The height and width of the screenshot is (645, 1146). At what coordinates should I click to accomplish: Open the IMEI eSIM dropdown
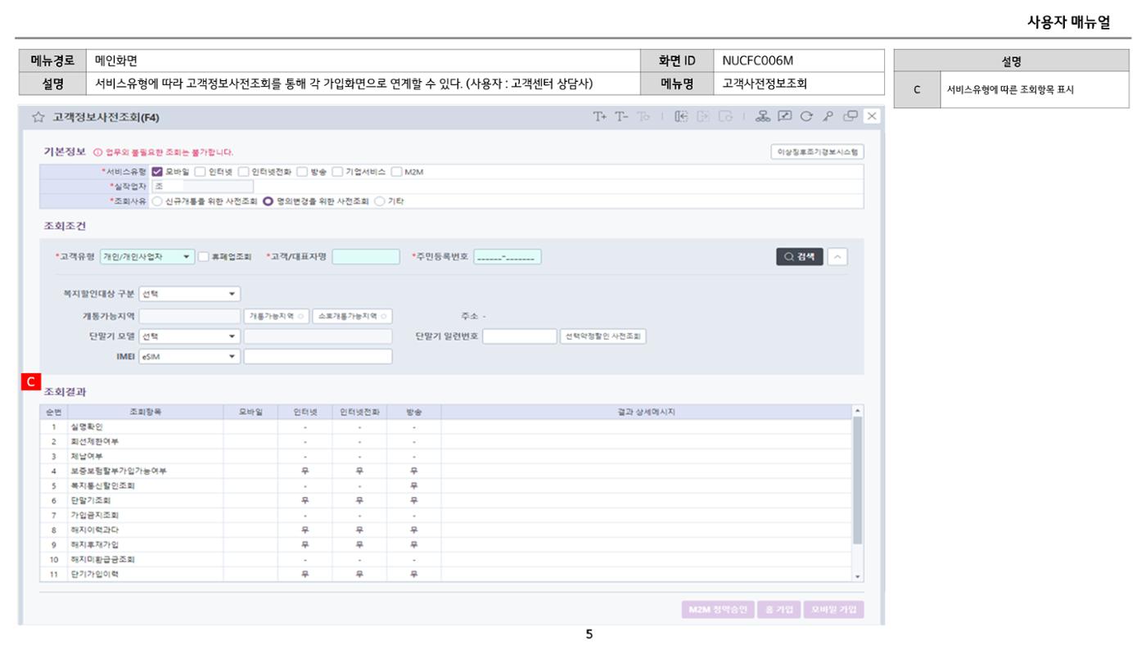pos(190,357)
